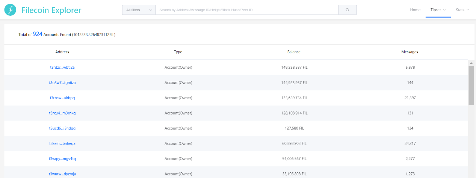Select balance 60,898.903 FIL
The image size is (476, 178).
click(x=294, y=143)
